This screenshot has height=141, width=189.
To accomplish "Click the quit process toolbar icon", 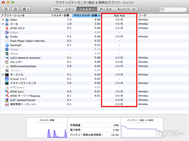I will tap(6, 9).
